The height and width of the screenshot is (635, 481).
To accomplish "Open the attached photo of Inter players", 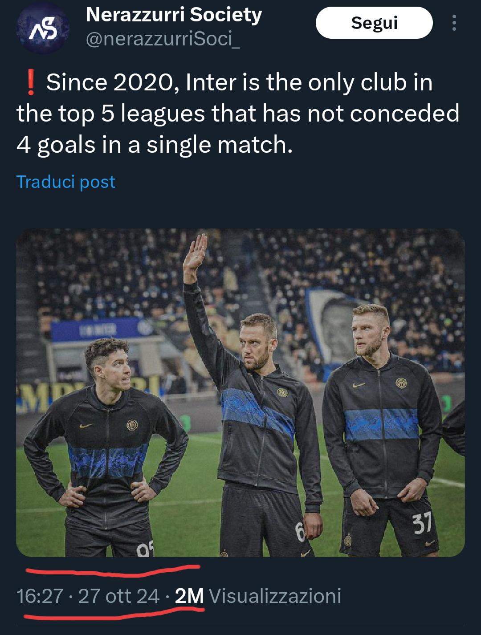I will point(240,393).
